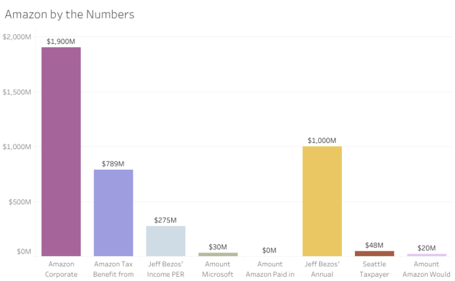Screen dimensions: 455x281
Task: Click the "Amount Amazon Paid in" axis label
Action: 270,269
